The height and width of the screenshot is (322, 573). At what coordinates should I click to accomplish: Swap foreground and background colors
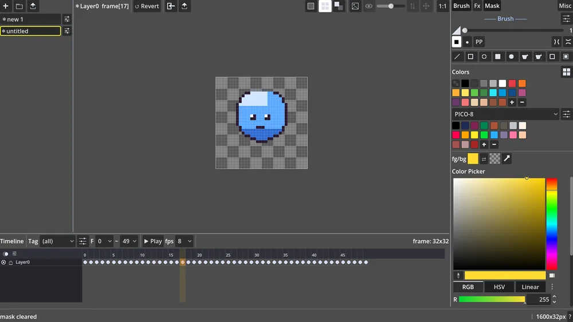tap(484, 159)
